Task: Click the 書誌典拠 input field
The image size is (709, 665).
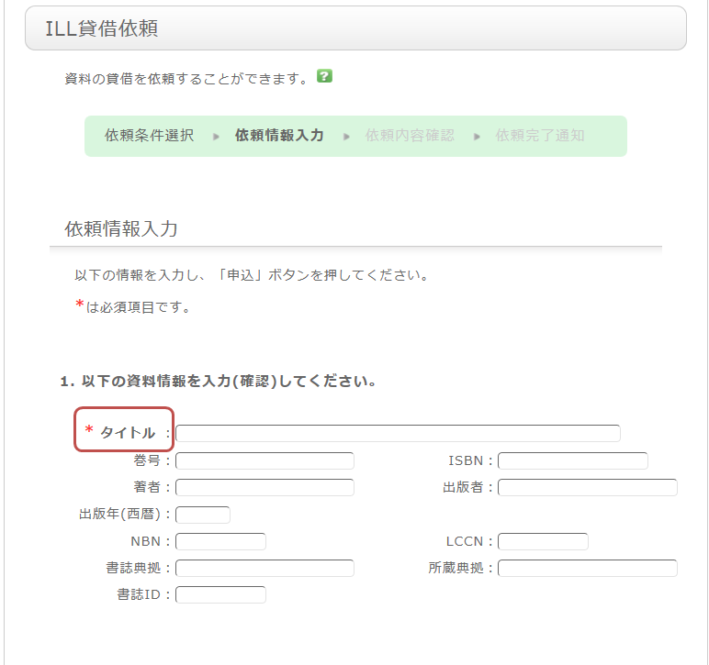Action: pos(264,568)
